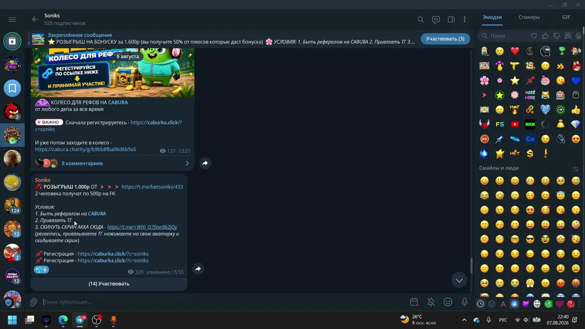Viewport: 585px width, 329px height.
Task: Insert the HATE HERE emoji
Action: (530, 96)
